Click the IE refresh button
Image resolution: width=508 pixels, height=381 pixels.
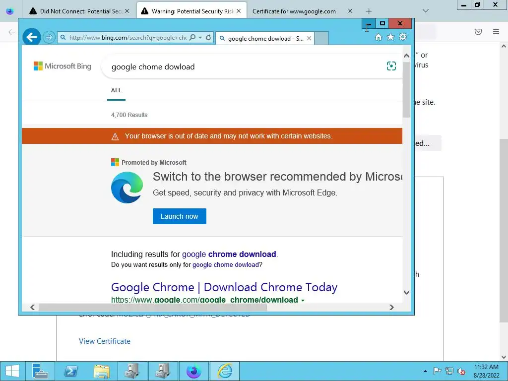[208, 38]
